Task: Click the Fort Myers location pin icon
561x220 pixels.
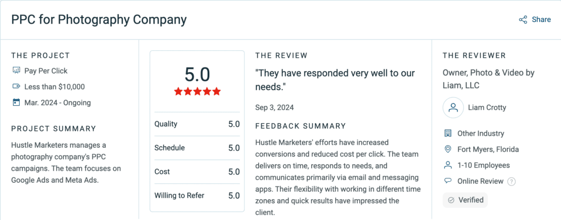Action: pos(448,149)
